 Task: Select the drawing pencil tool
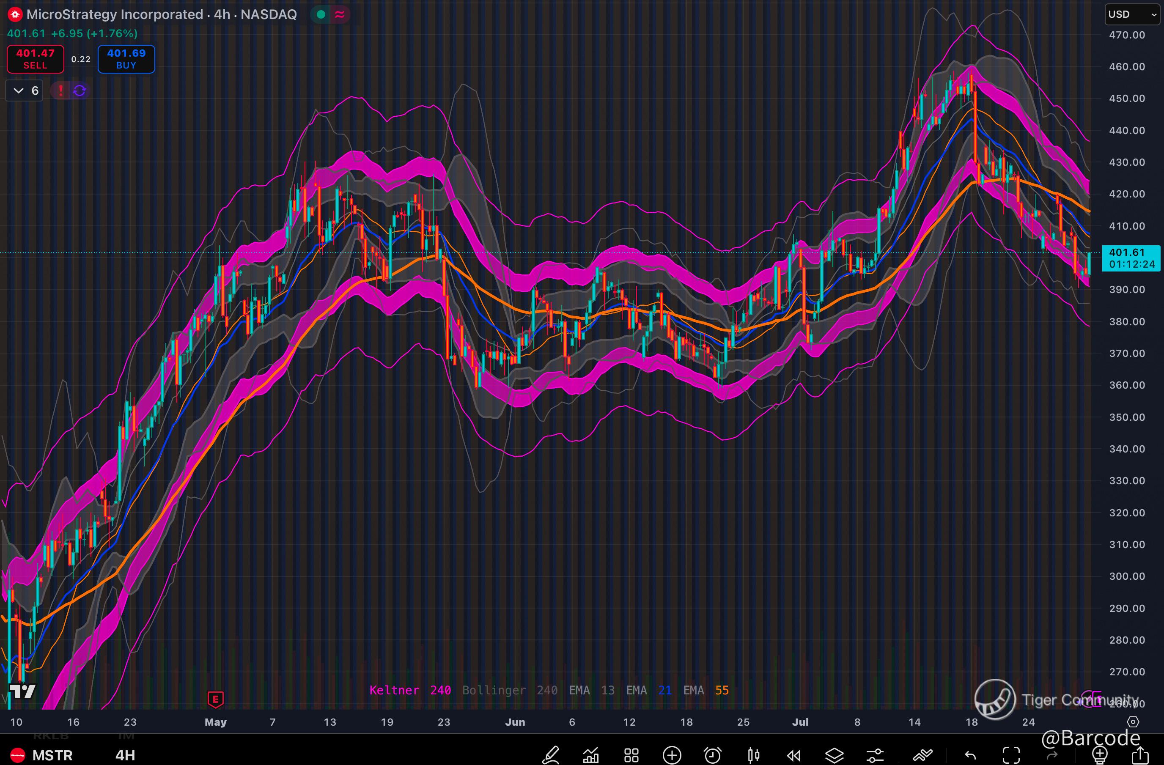point(550,755)
